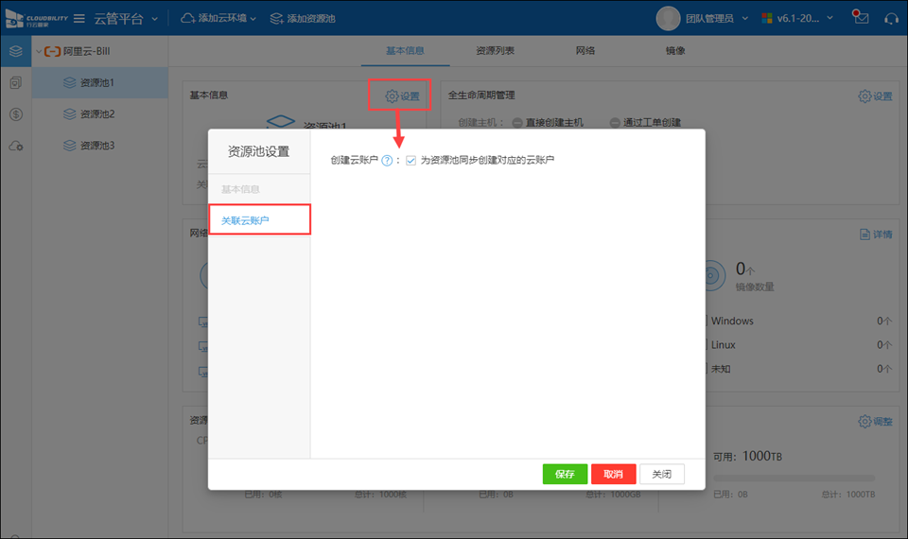Select 直接创建主机 radio option
Image resolution: width=908 pixels, height=539 pixels.
[x=548, y=123]
